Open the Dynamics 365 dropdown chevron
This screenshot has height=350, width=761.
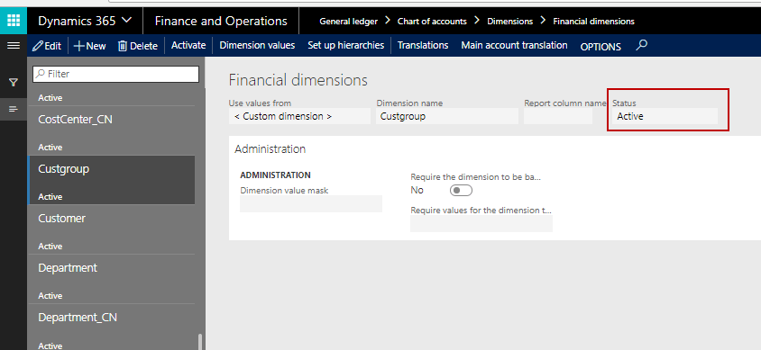126,21
